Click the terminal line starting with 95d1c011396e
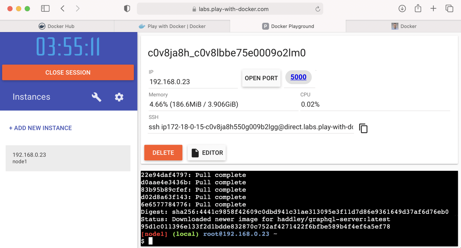 click(x=265, y=226)
